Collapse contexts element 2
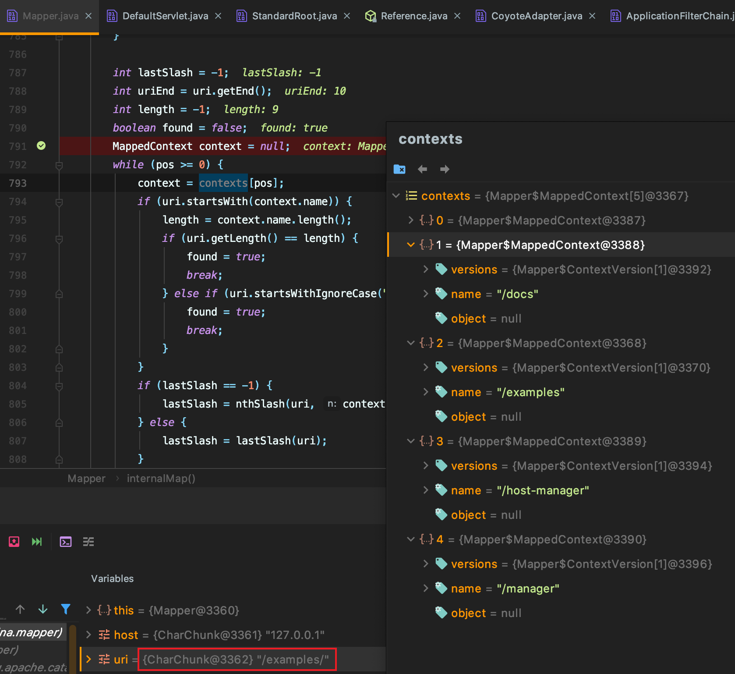Viewport: 735px width, 674px height. pos(411,343)
